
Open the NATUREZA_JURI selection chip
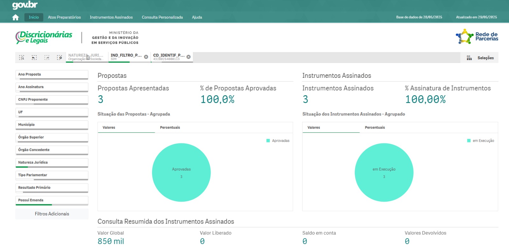coord(87,57)
